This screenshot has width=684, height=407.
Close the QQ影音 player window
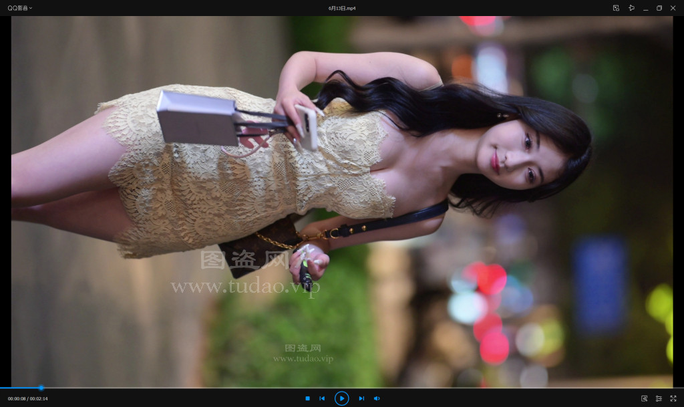(673, 8)
